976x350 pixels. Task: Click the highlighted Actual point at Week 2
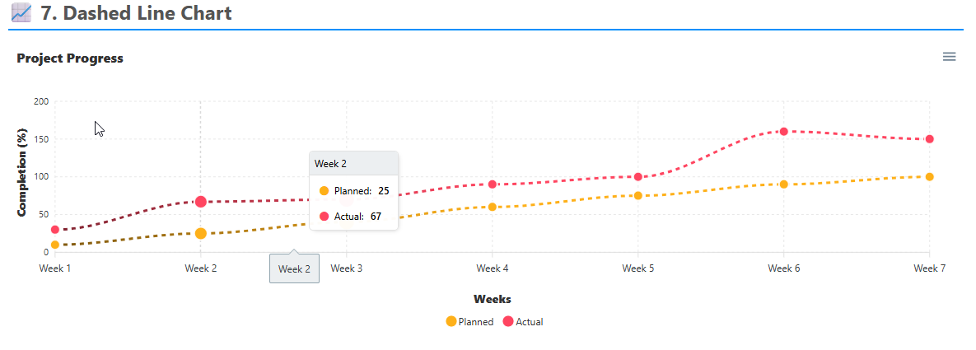201,202
